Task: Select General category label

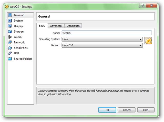Action: click(x=19, y=15)
